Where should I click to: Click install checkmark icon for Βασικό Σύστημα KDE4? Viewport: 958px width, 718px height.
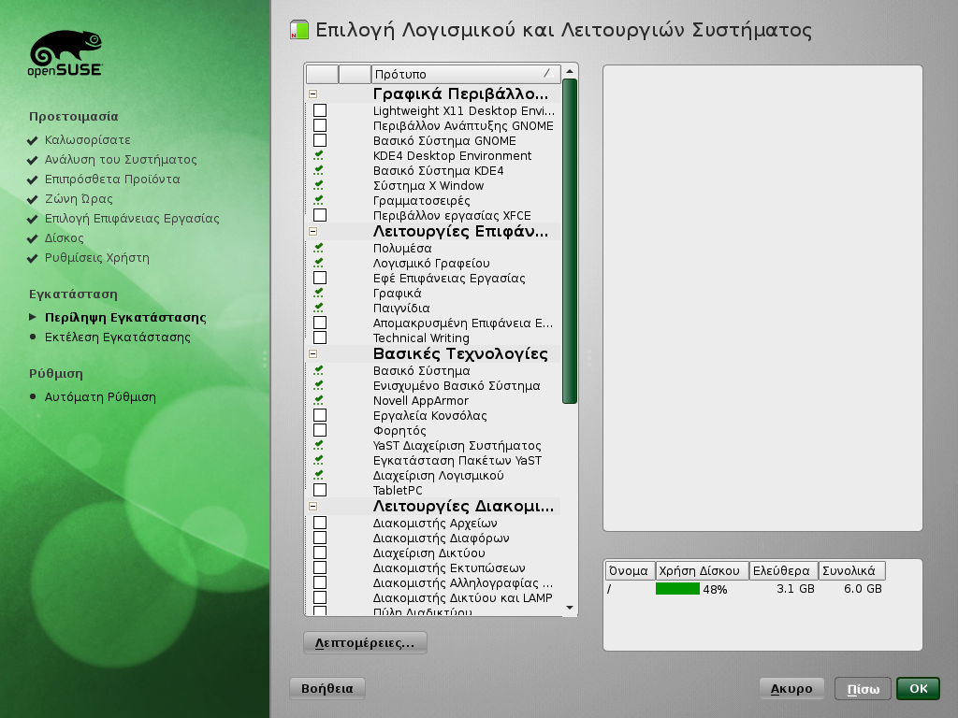click(x=318, y=170)
